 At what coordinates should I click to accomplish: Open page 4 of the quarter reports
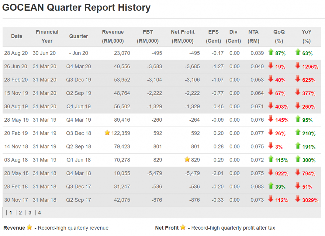pos(39,213)
